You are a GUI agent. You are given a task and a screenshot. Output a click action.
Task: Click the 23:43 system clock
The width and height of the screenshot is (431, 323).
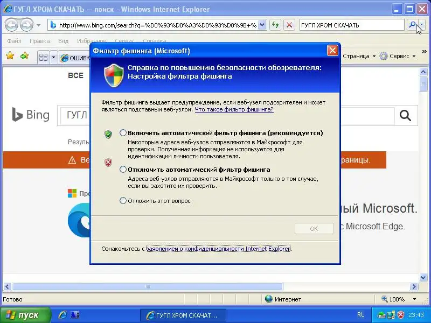(x=416, y=315)
